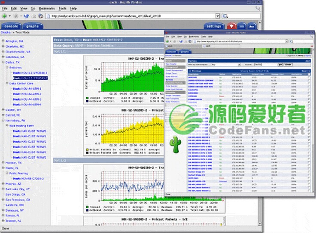Switch to tree view mode red icon
This screenshot has height=233, width=316.
(x=232, y=26)
